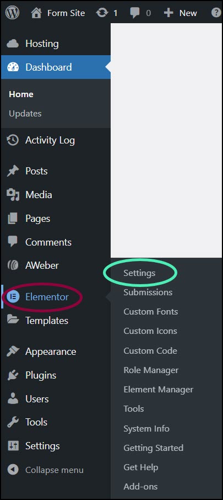This screenshot has width=223, height=500.
Task: Open the help question mark icon
Action: pyautogui.click(x=216, y=13)
